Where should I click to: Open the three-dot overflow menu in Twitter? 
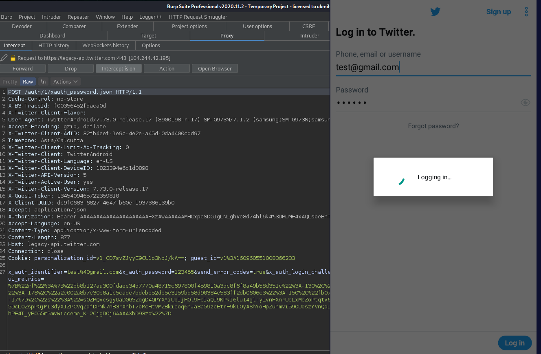(526, 12)
